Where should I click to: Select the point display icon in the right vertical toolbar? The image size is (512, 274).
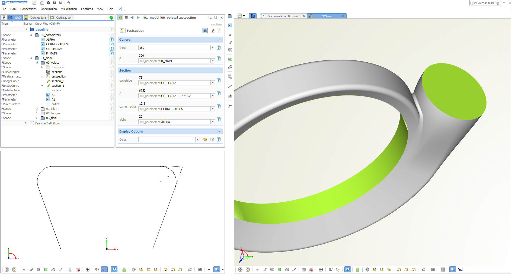coord(230,35)
